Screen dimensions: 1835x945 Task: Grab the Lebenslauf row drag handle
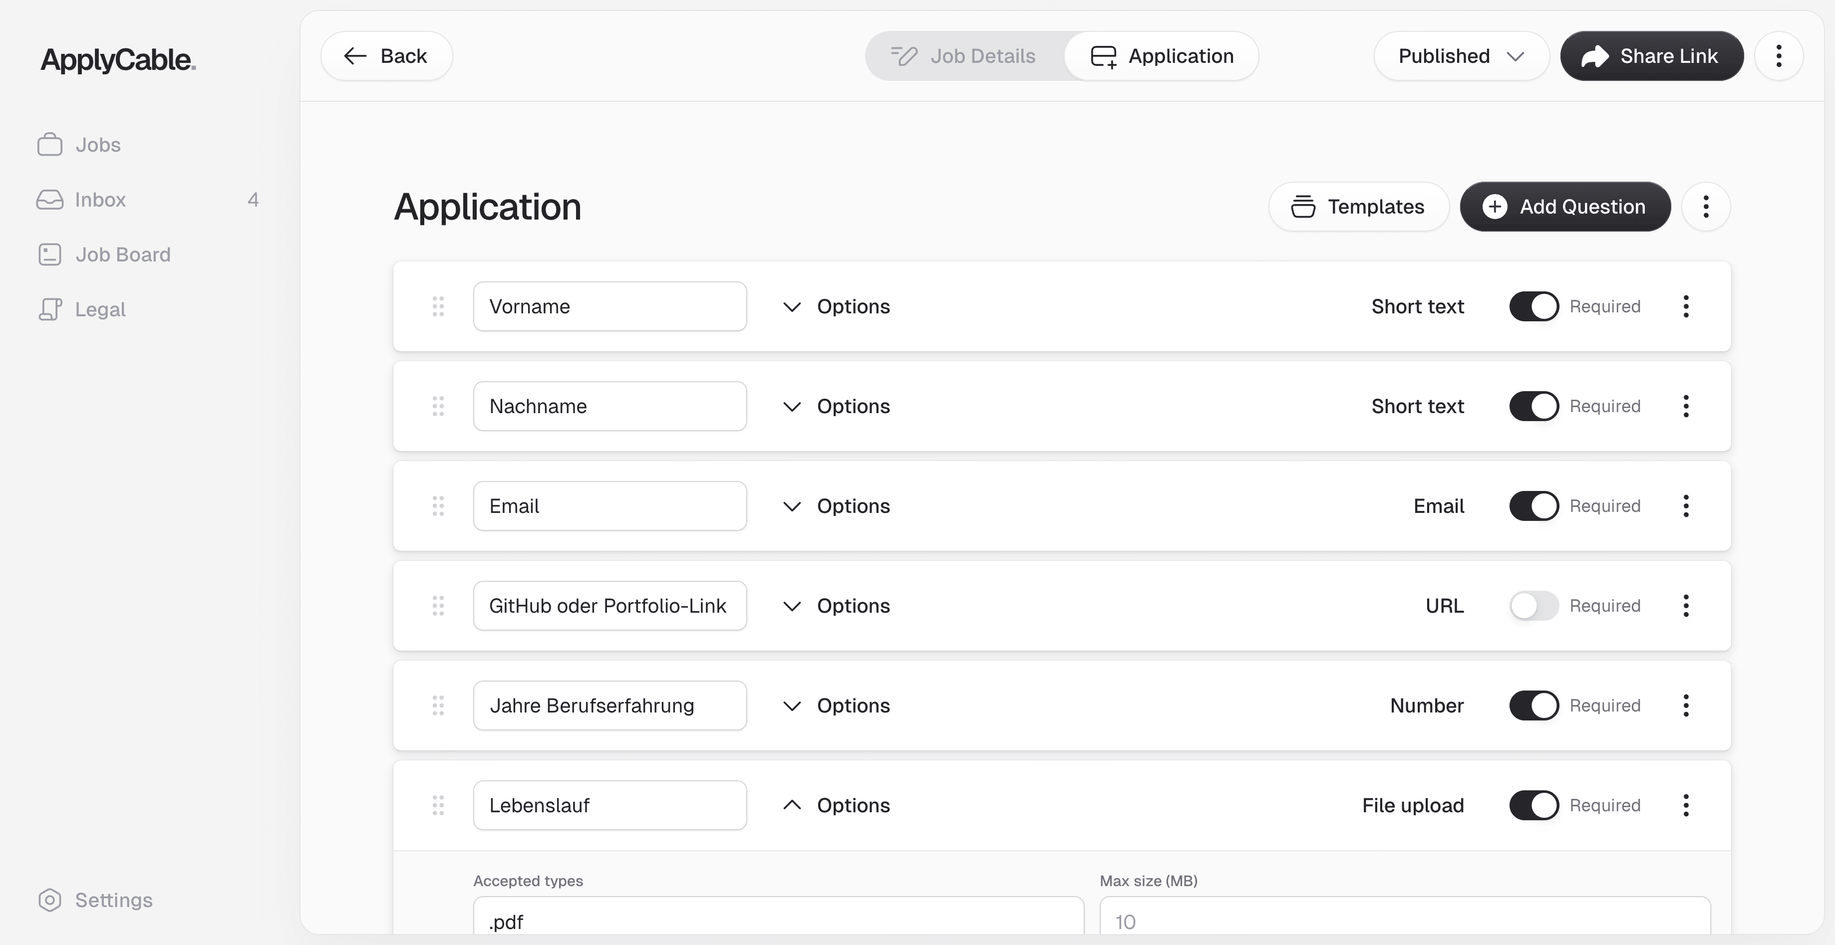point(438,805)
